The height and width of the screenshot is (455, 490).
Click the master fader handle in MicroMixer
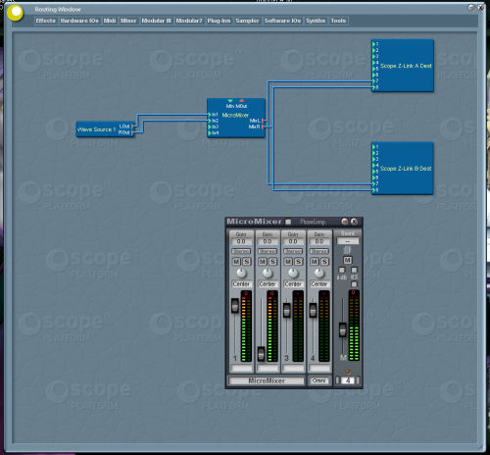pyautogui.click(x=342, y=329)
